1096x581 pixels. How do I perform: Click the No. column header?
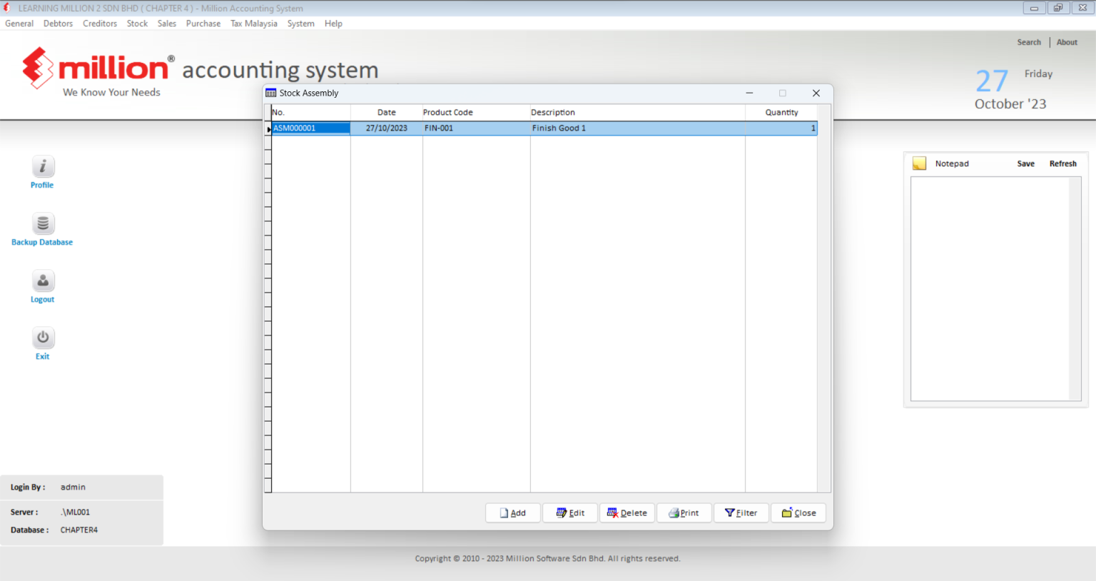coord(311,112)
